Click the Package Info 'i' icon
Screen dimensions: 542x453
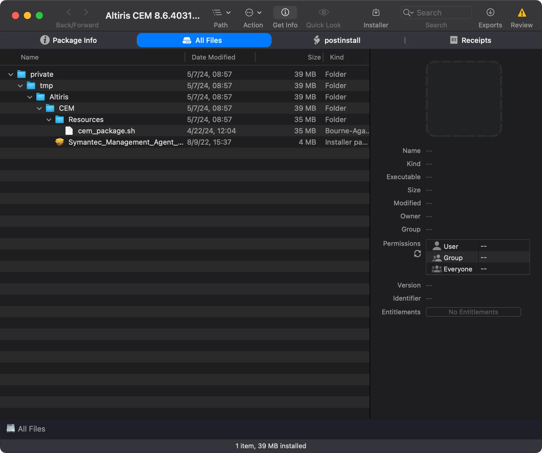pos(45,40)
